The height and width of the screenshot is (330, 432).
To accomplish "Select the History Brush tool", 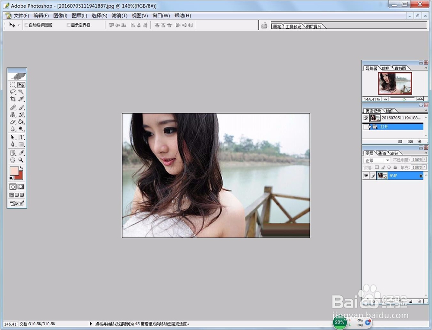I will click(21, 115).
